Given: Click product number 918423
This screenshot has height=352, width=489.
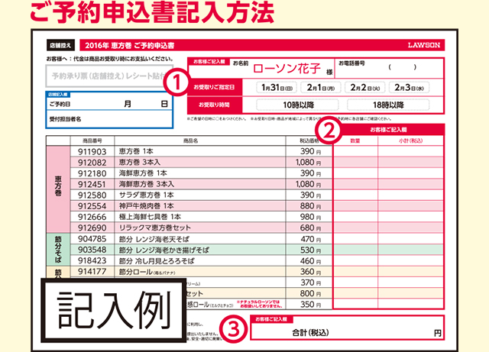Looking at the screenshot, I should point(92,260).
